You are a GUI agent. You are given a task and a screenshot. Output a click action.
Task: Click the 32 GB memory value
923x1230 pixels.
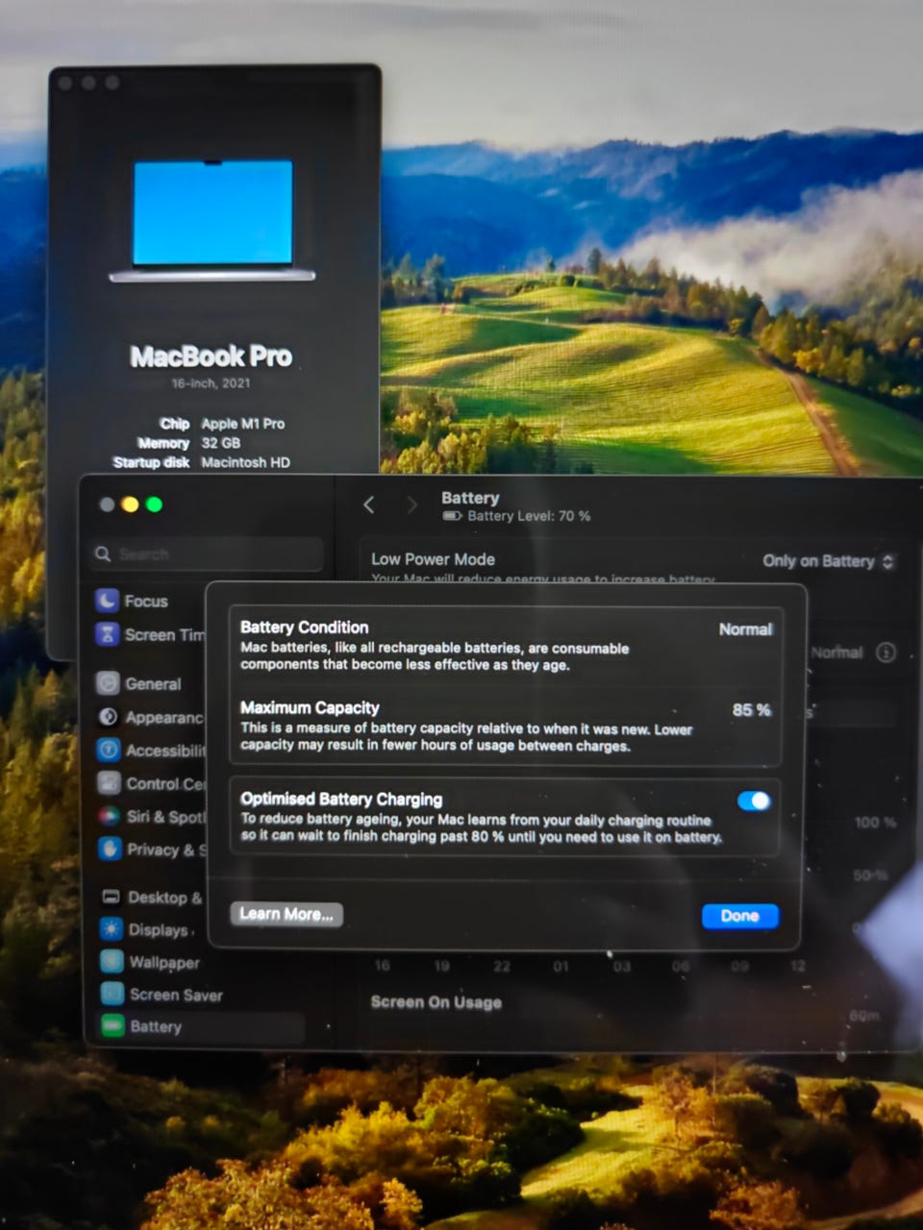(221, 443)
